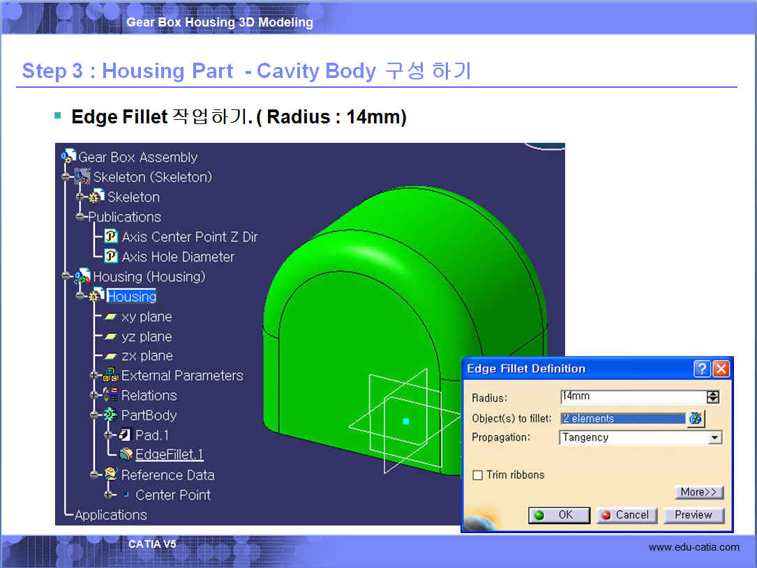Image resolution: width=757 pixels, height=568 pixels.
Task: Click OK in Edge Fillet Definition
Action: (x=559, y=515)
